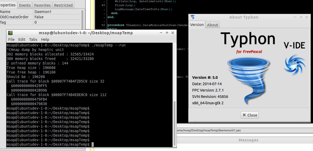Image resolution: width=313 pixels, height=151 pixels.
Task: Open the Tabs menu in the terminal
Action: pyautogui.click(x=33, y=40)
